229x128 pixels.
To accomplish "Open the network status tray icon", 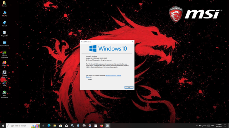I will pos(203,126).
